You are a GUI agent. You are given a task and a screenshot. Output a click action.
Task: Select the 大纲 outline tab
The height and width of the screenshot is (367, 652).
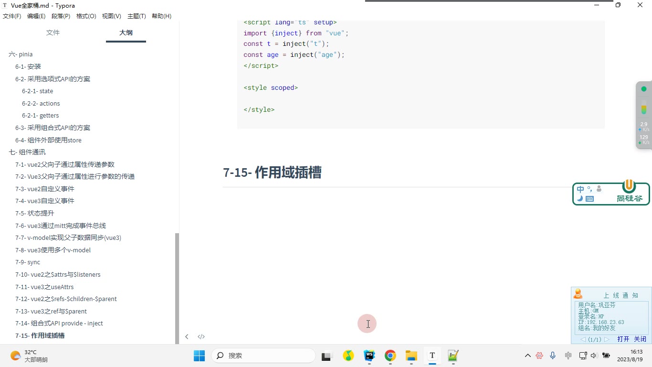pyautogui.click(x=126, y=32)
